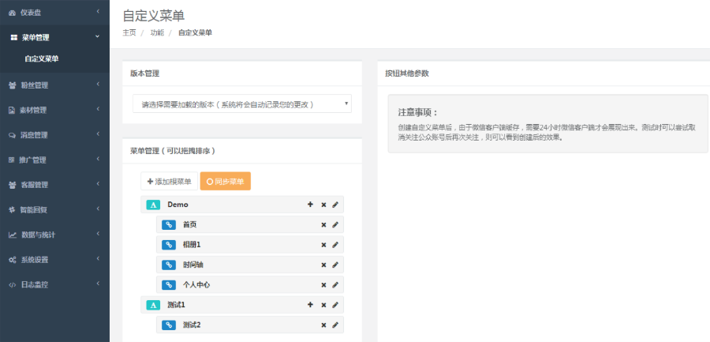Edit the 首页 submenu with pencil icon
The image size is (710, 342).
pyautogui.click(x=335, y=224)
